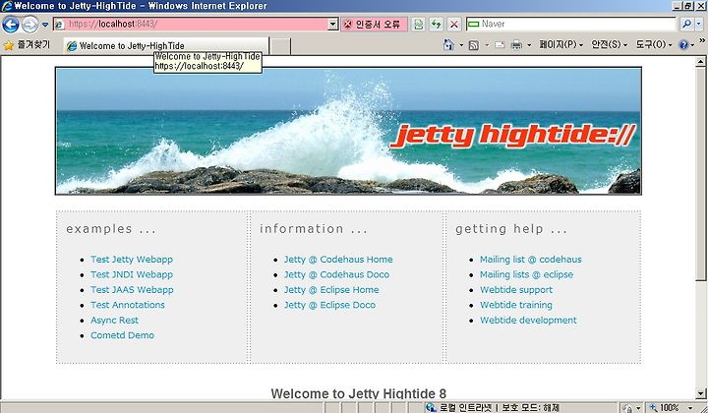Expand the zoom level dropdown arrow
The image size is (708, 413).
[x=690, y=408]
